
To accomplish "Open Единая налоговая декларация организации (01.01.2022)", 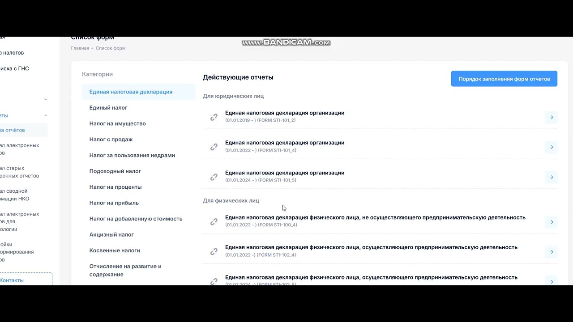I will [x=285, y=143].
